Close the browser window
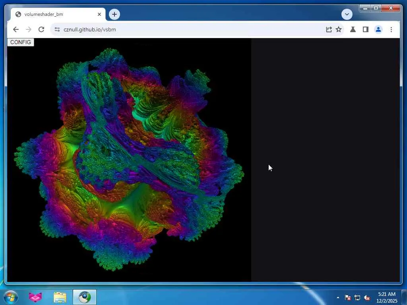 click(x=391, y=8)
